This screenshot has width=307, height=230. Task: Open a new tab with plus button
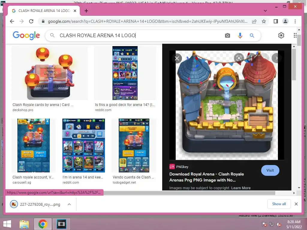(86, 11)
